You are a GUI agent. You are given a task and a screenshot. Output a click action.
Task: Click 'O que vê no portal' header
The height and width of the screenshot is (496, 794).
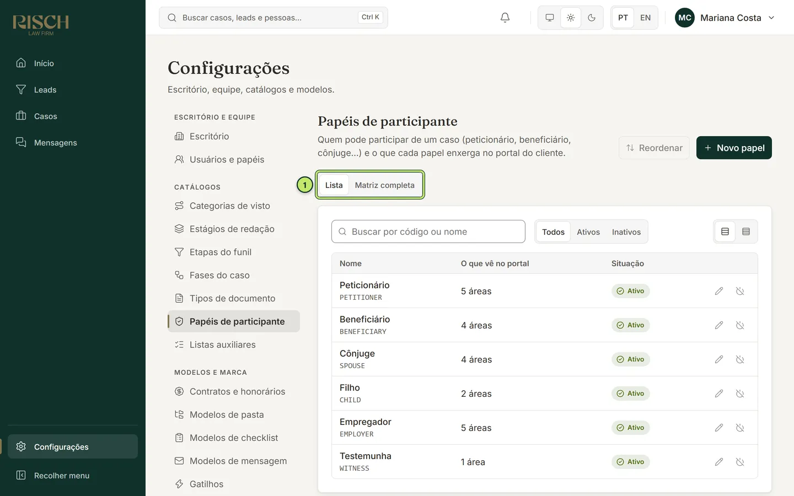[x=495, y=263]
